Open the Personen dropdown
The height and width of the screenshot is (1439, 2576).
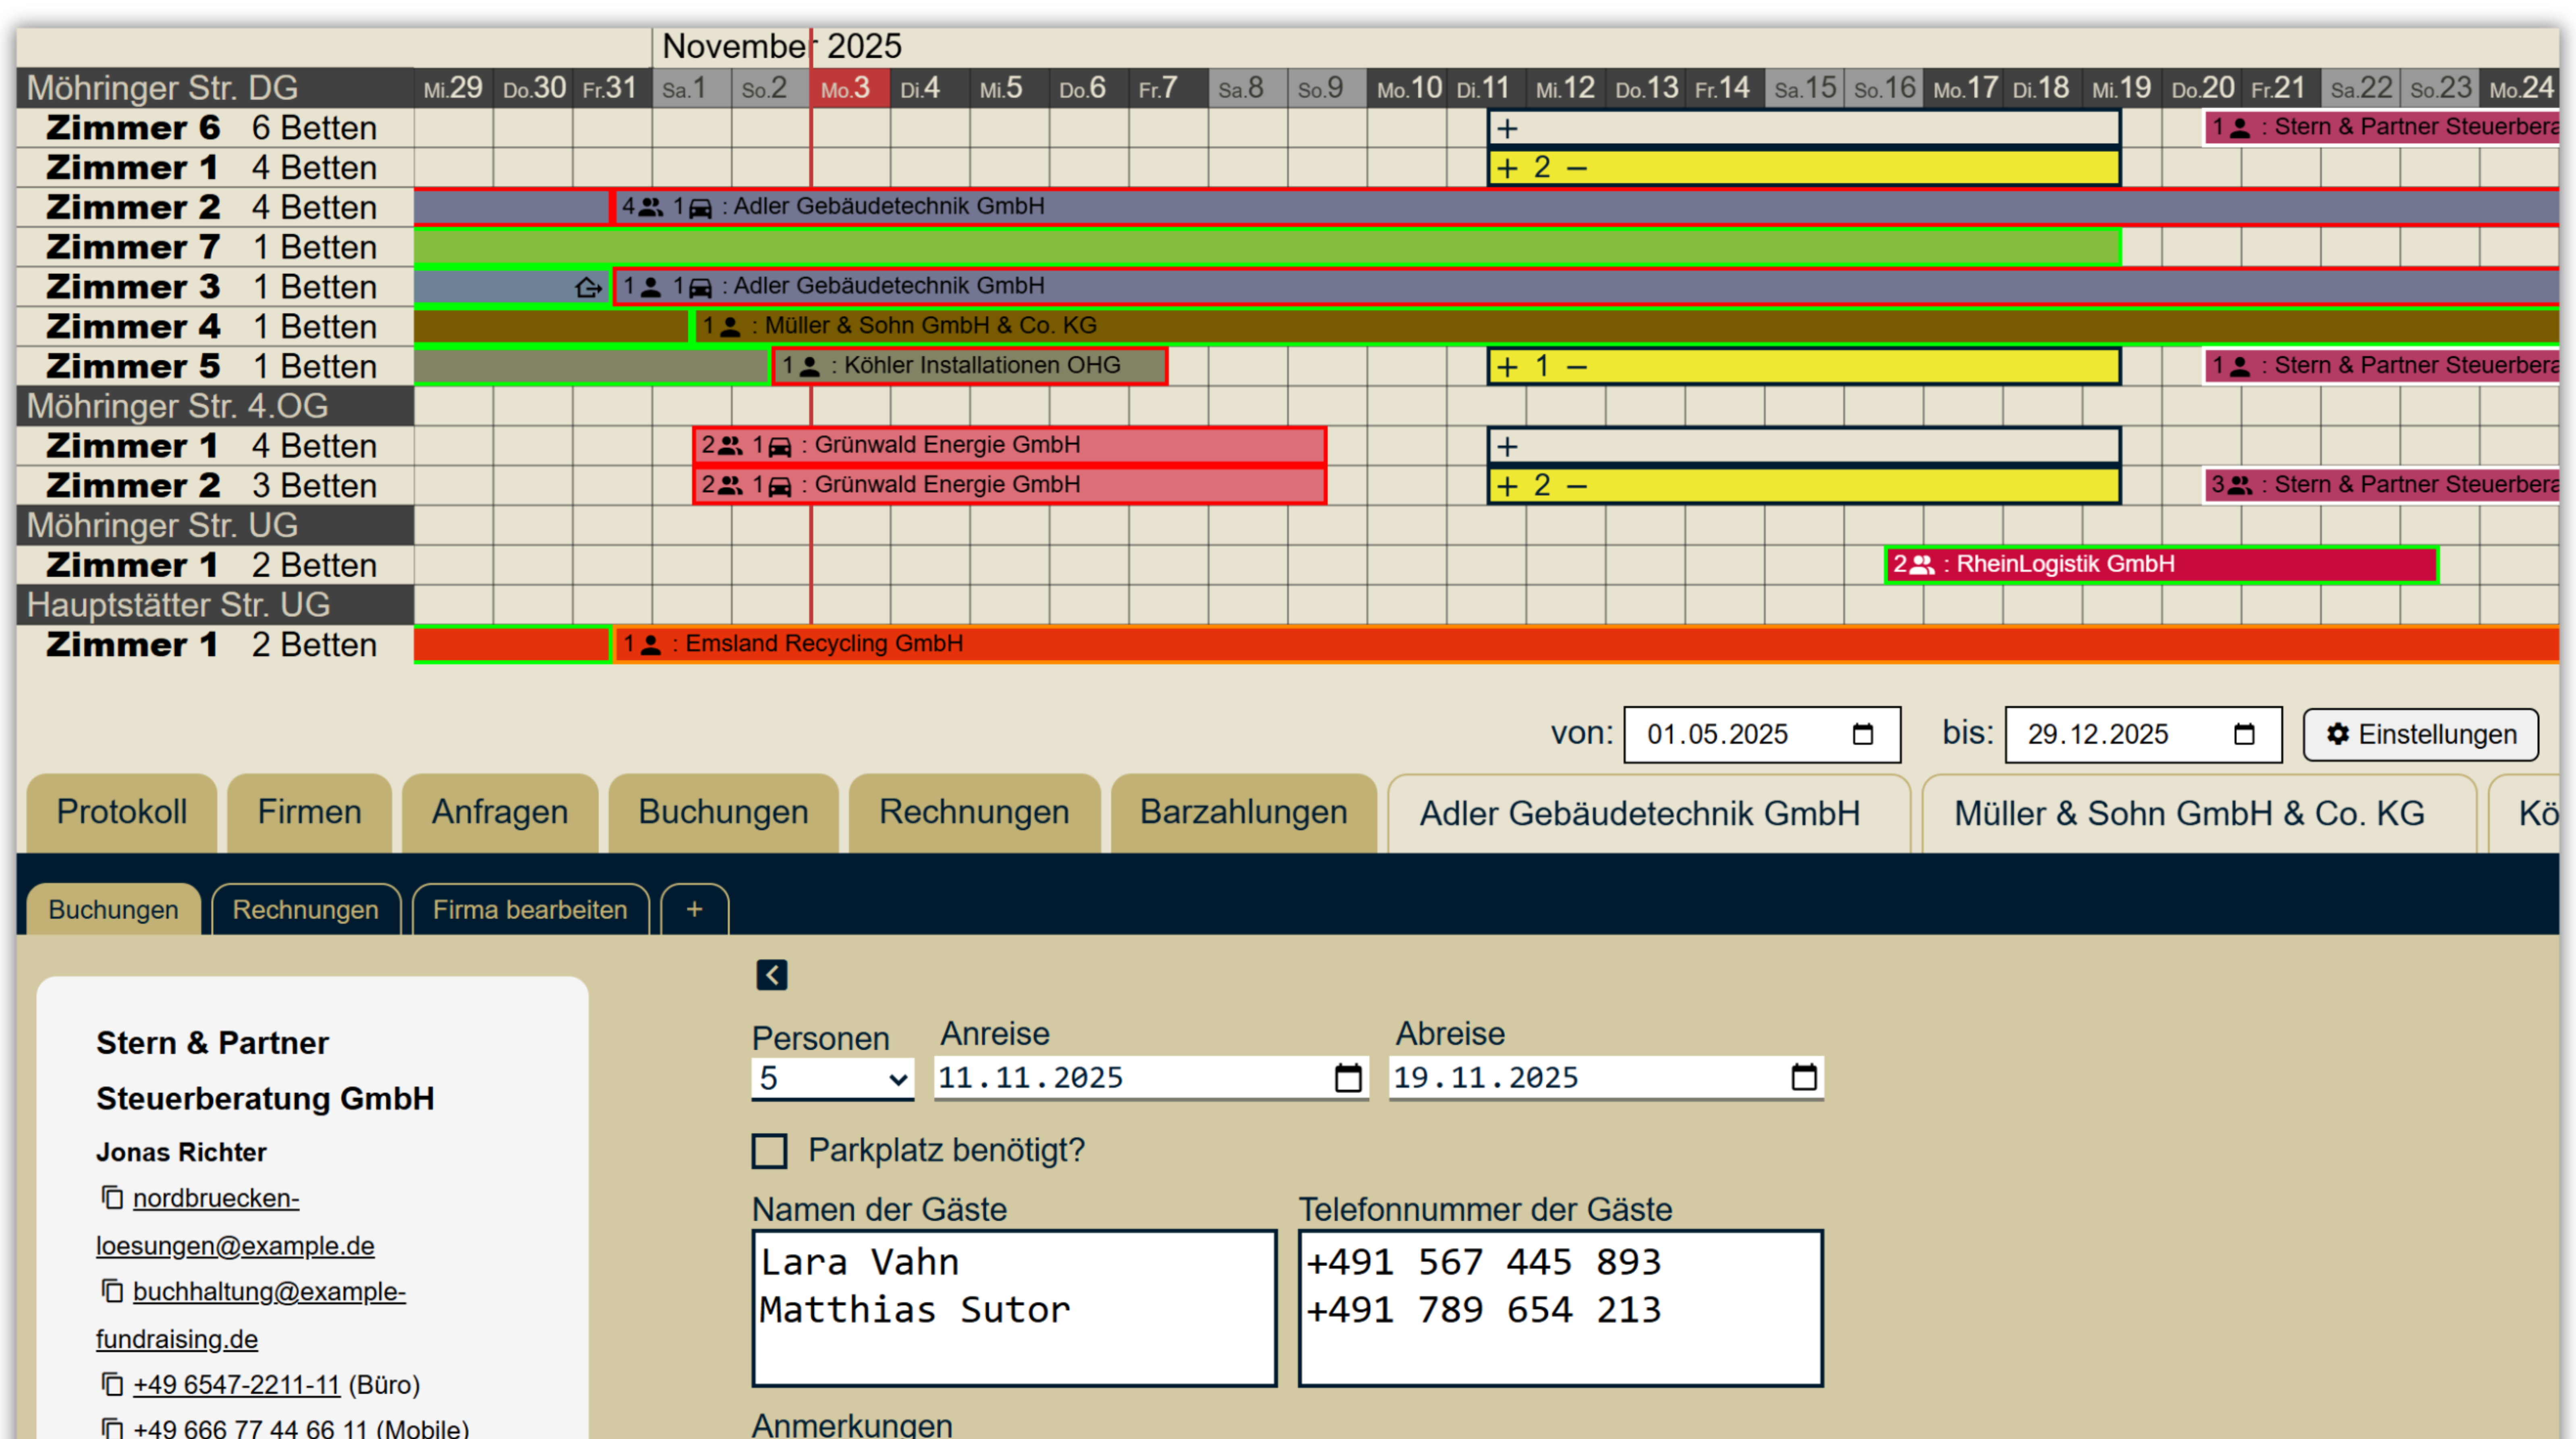tap(831, 1078)
